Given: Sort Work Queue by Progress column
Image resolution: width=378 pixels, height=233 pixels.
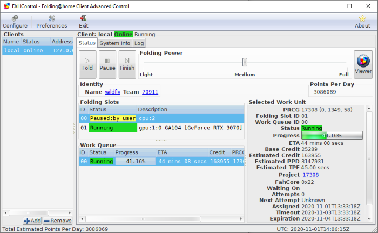Looking at the screenshot, I should click(x=135, y=152).
